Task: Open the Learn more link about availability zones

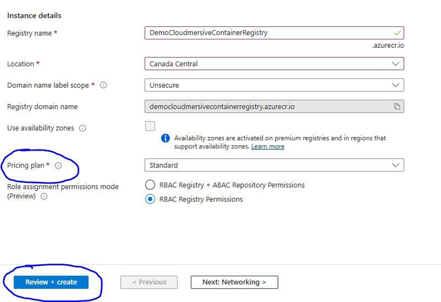Action: point(268,146)
